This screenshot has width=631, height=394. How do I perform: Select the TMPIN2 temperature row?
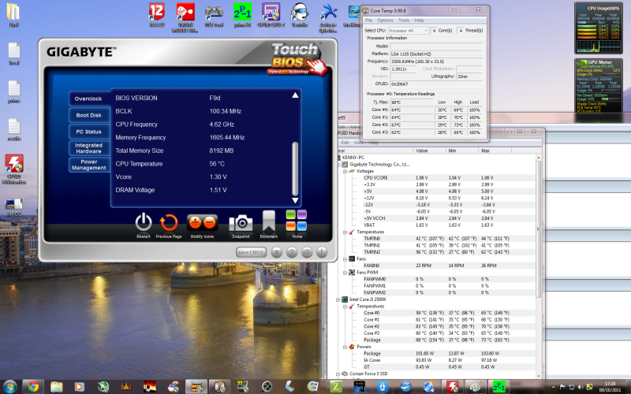(437, 252)
